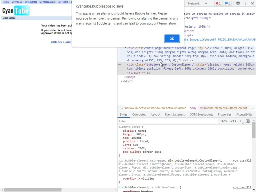
Task: Select the closing html tag line
Action: [x=127, y=81]
